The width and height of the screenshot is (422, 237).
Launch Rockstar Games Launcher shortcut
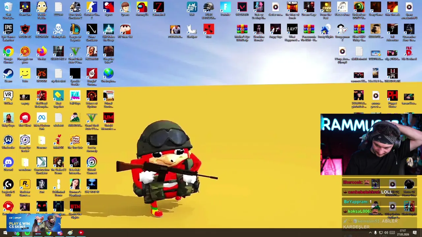pyautogui.click(x=25, y=187)
